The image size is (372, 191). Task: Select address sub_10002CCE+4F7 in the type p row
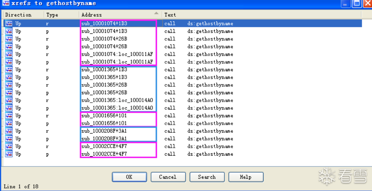click(104, 154)
